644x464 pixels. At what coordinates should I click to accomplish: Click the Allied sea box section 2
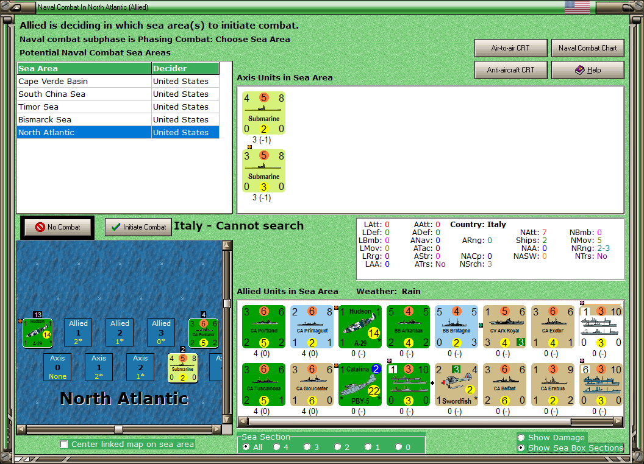point(120,332)
